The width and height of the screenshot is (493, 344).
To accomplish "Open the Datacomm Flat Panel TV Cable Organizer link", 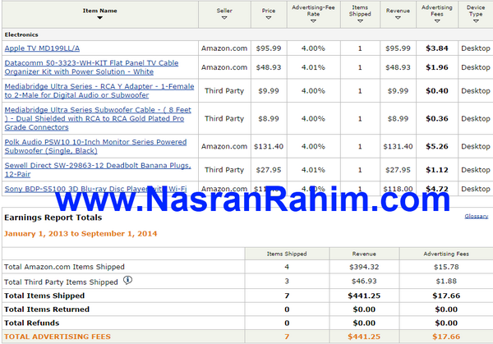I will point(91,67).
